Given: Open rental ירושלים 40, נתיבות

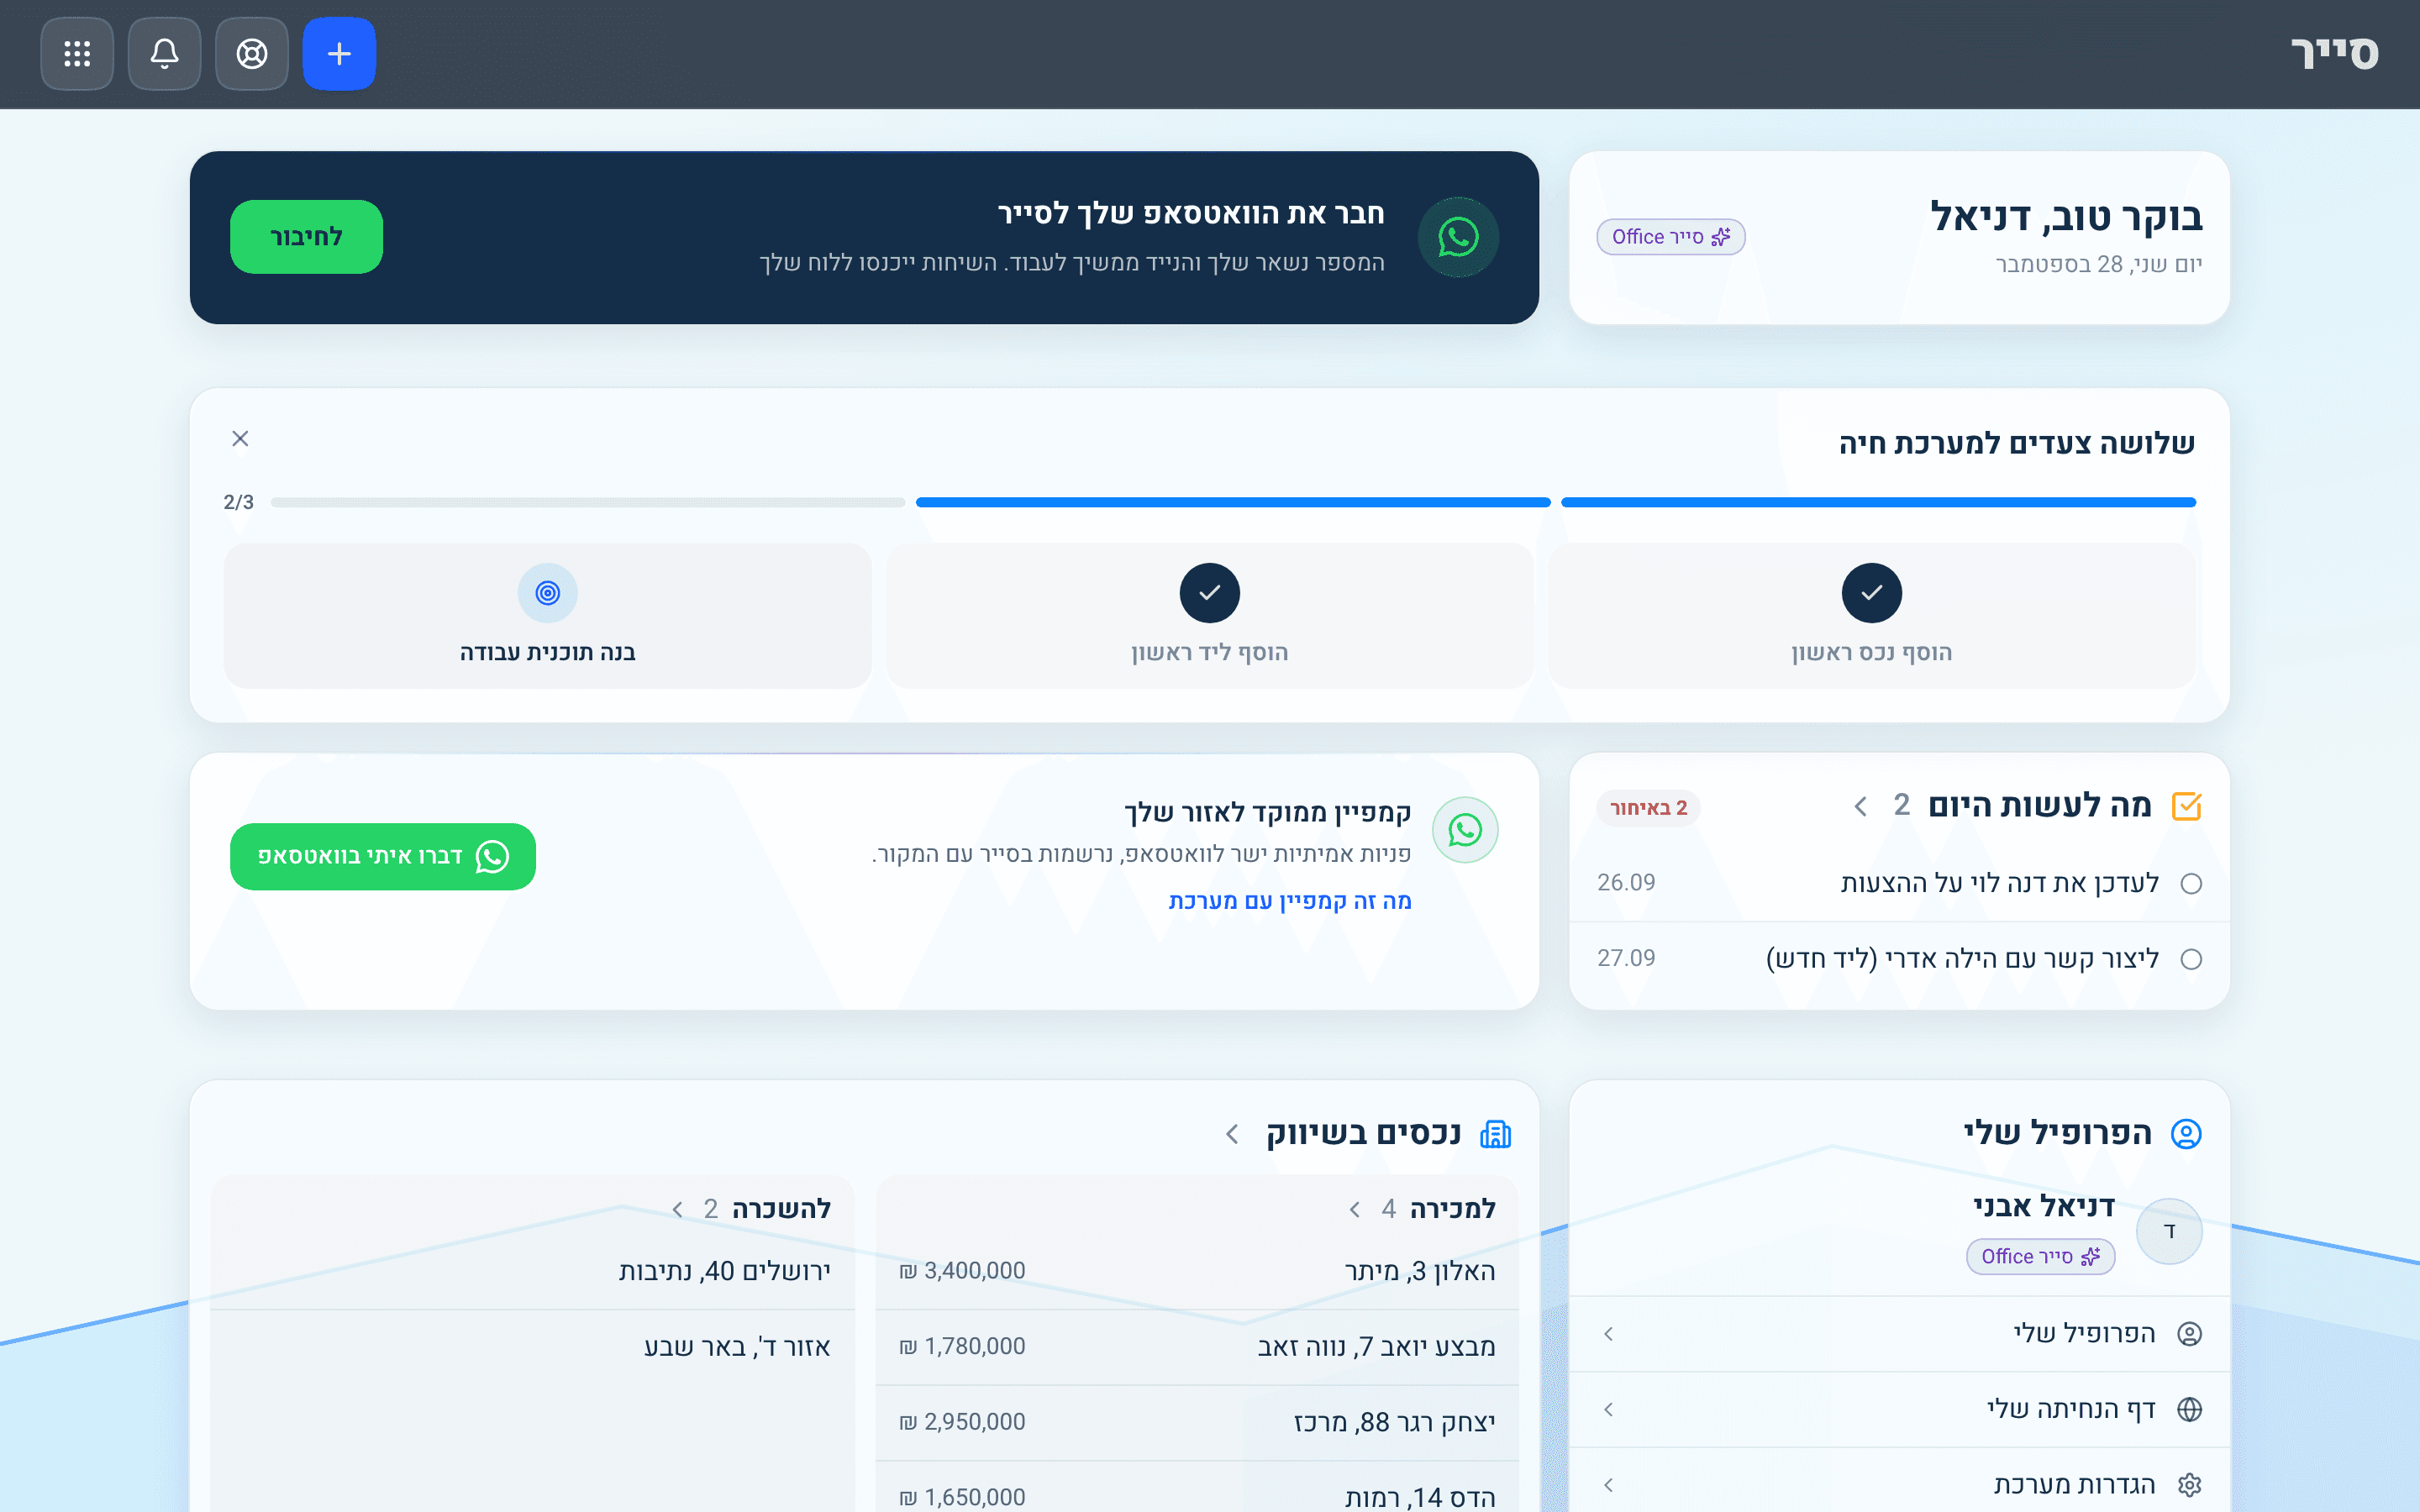Looking at the screenshot, I should [532, 1271].
